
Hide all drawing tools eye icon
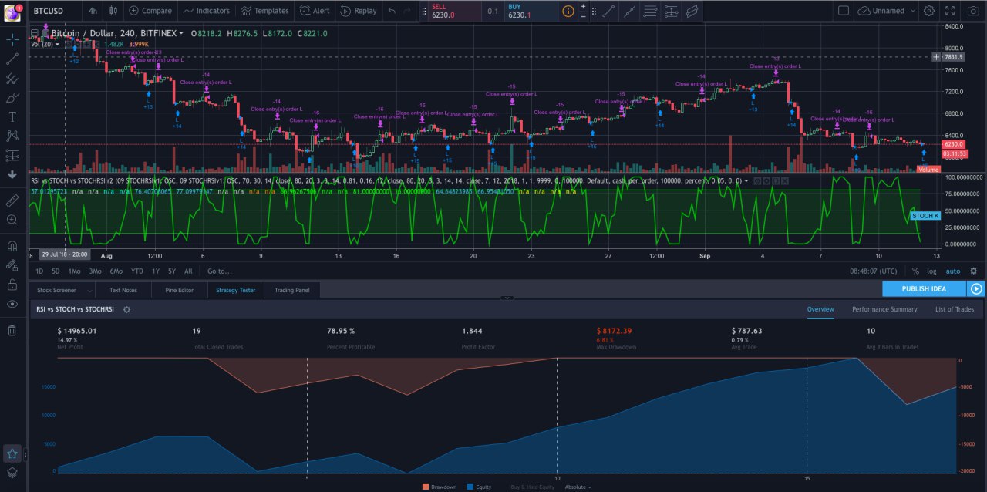tap(12, 304)
